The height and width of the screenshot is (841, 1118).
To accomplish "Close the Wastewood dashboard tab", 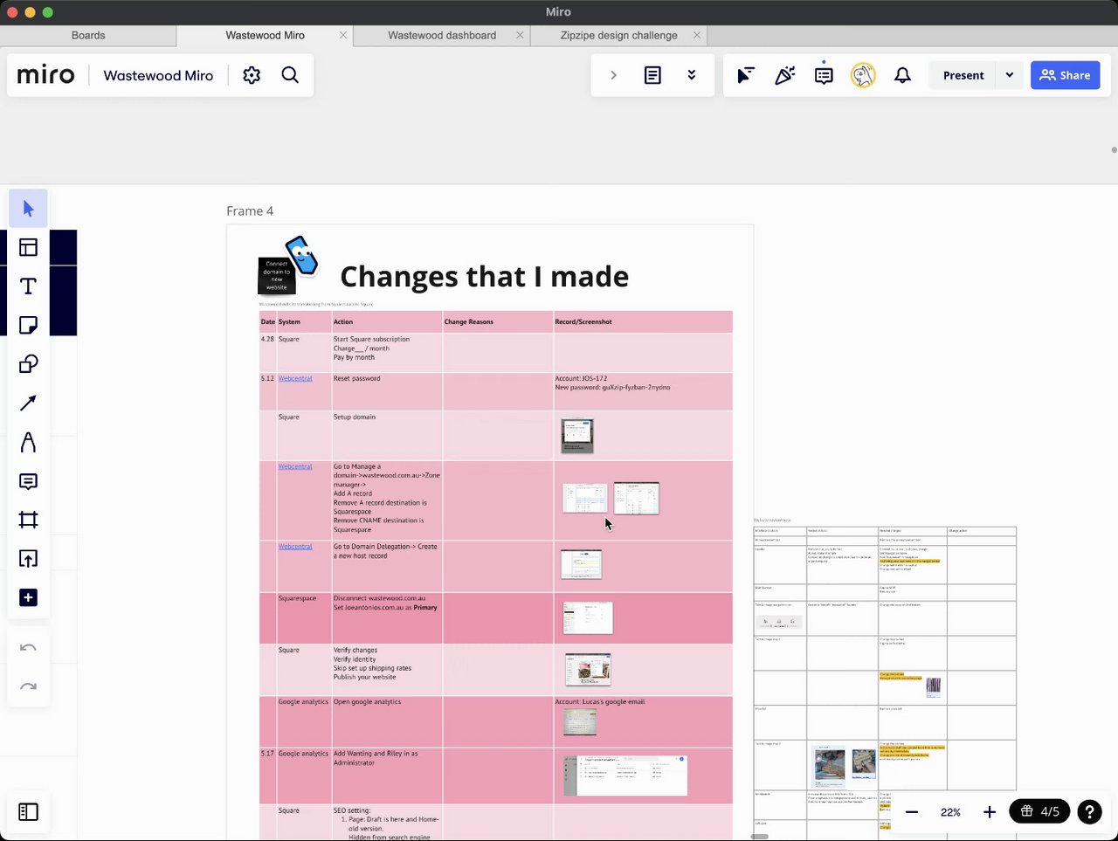I will click(520, 36).
